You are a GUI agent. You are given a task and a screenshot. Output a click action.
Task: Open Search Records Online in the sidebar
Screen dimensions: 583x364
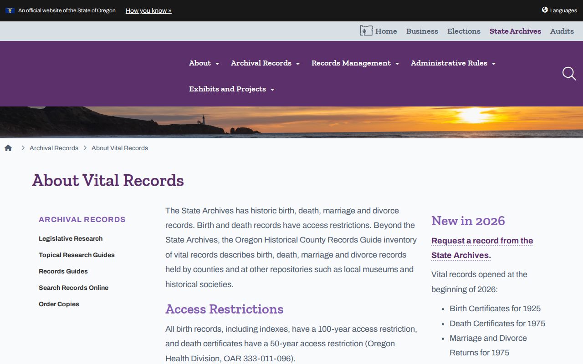coord(73,288)
